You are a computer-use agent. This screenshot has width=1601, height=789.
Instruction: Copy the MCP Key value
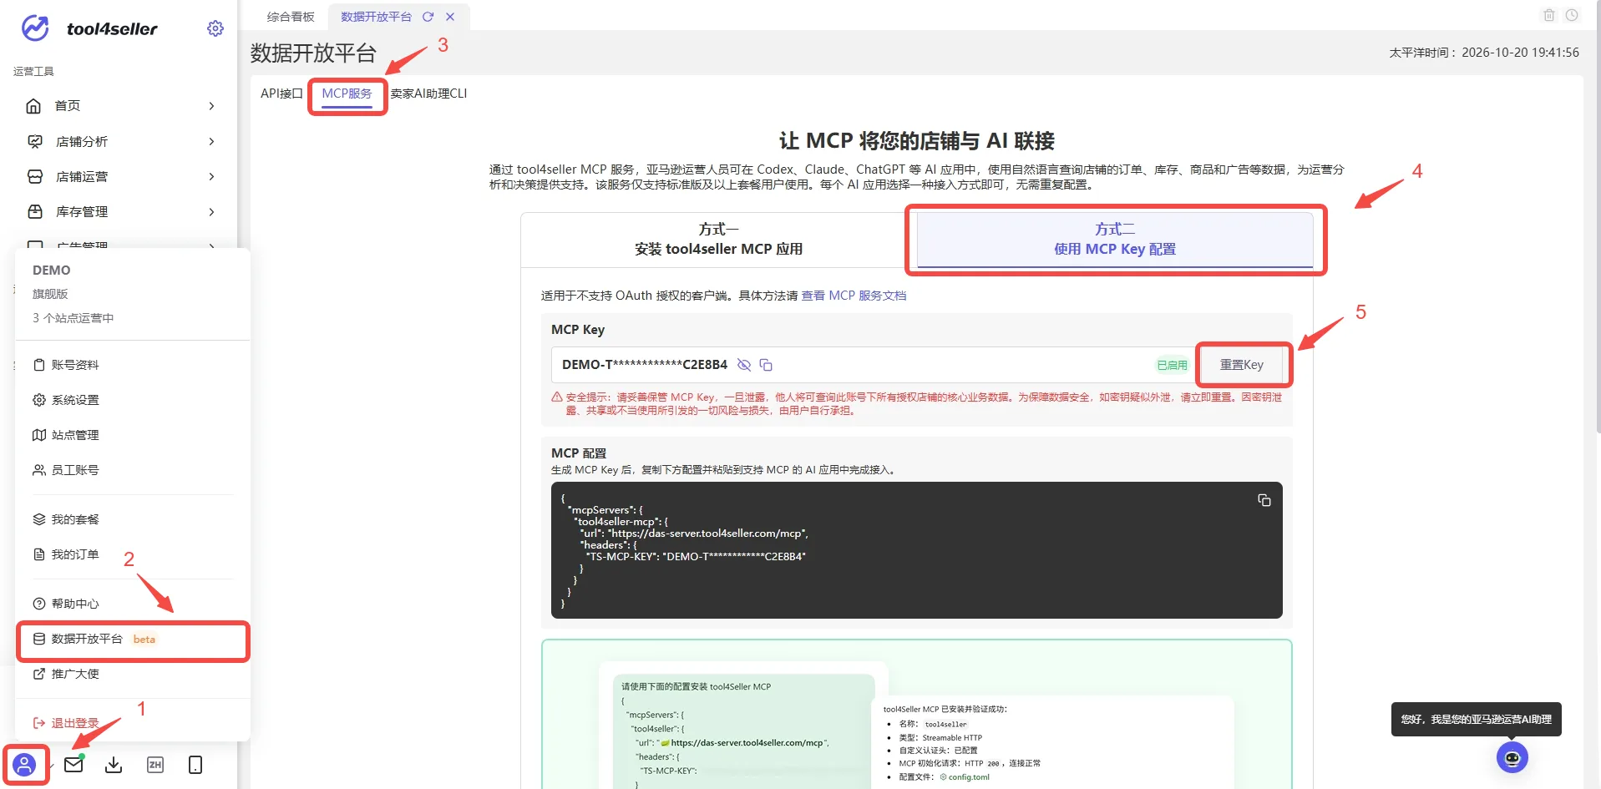[766, 365]
